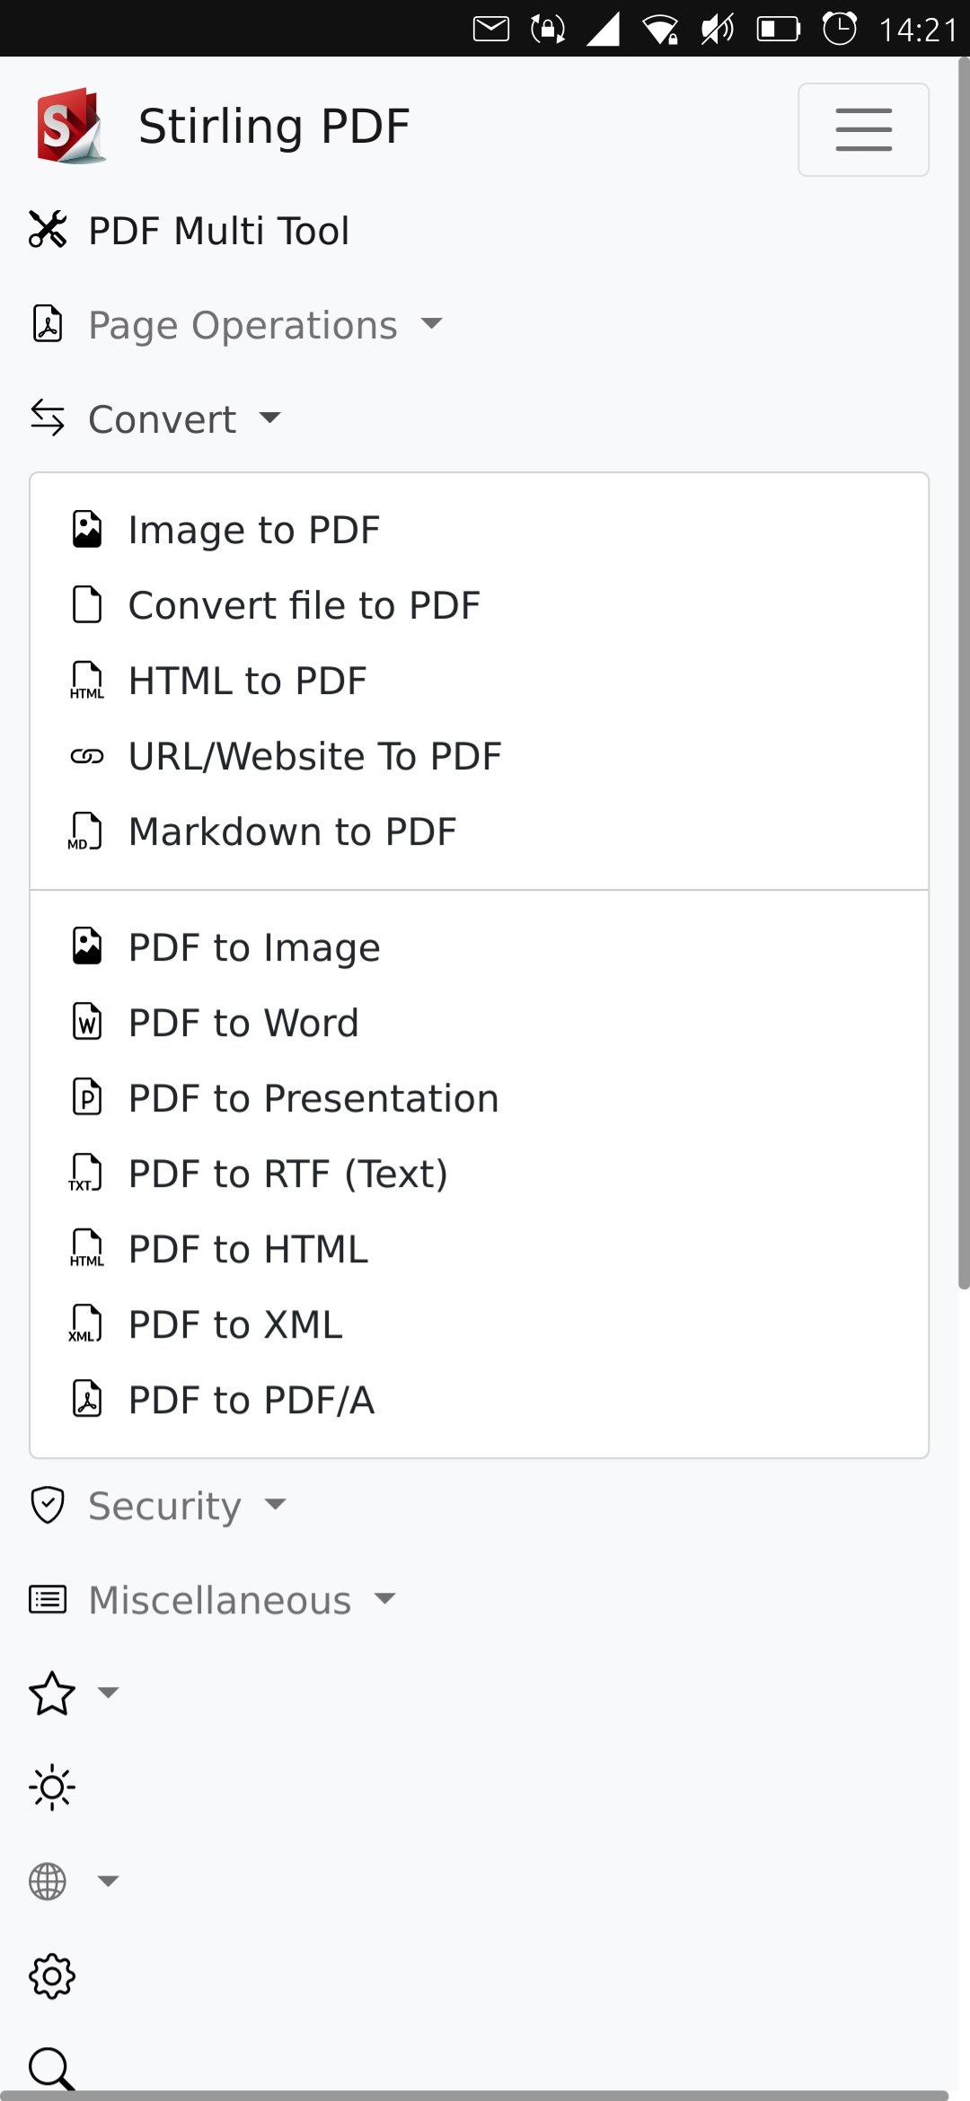Toggle dark mode with the sun icon
Viewport: 970px width, 2101px height.
tap(52, 1788)
